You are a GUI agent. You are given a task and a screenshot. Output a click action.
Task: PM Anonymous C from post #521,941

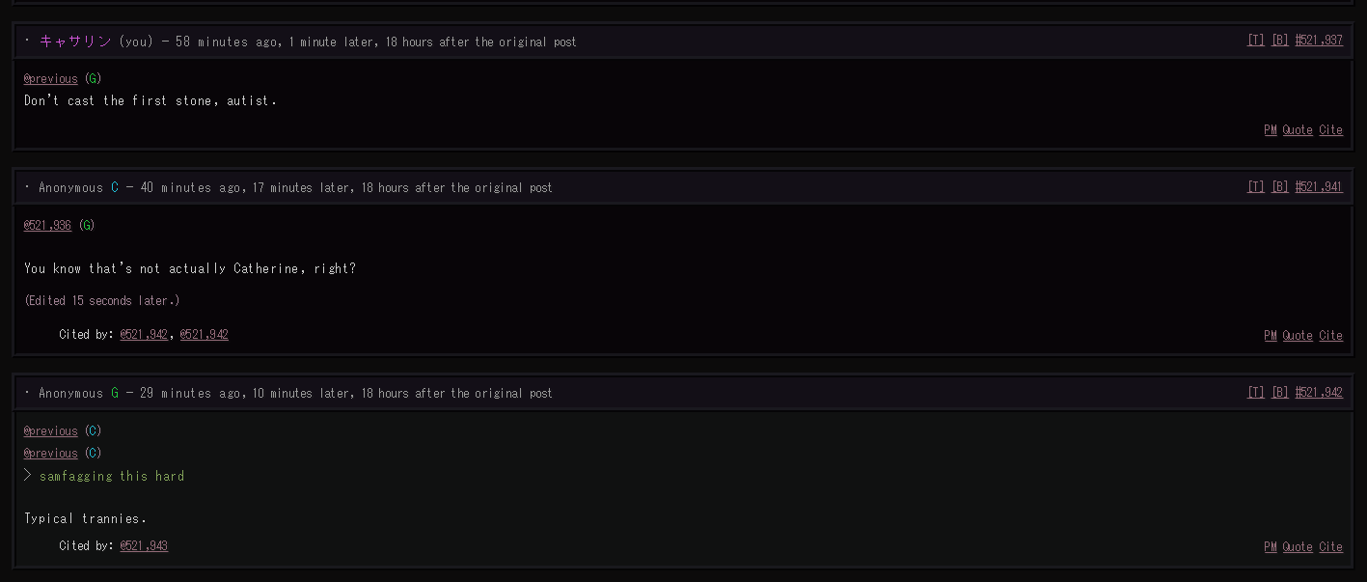(x=1270, y=336)
